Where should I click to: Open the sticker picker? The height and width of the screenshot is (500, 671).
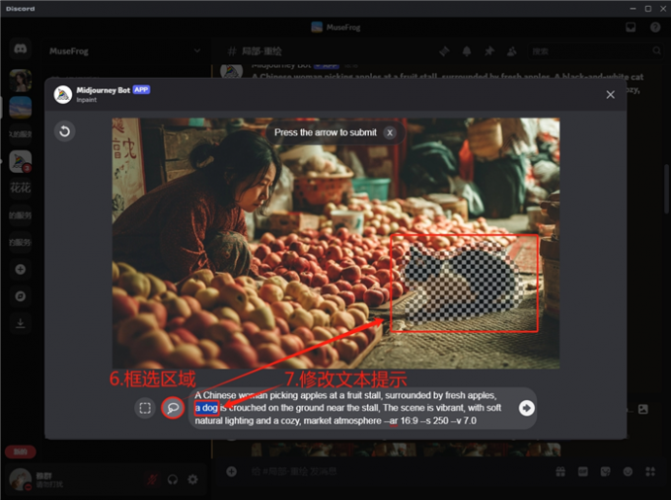click(x=605, y=471)
